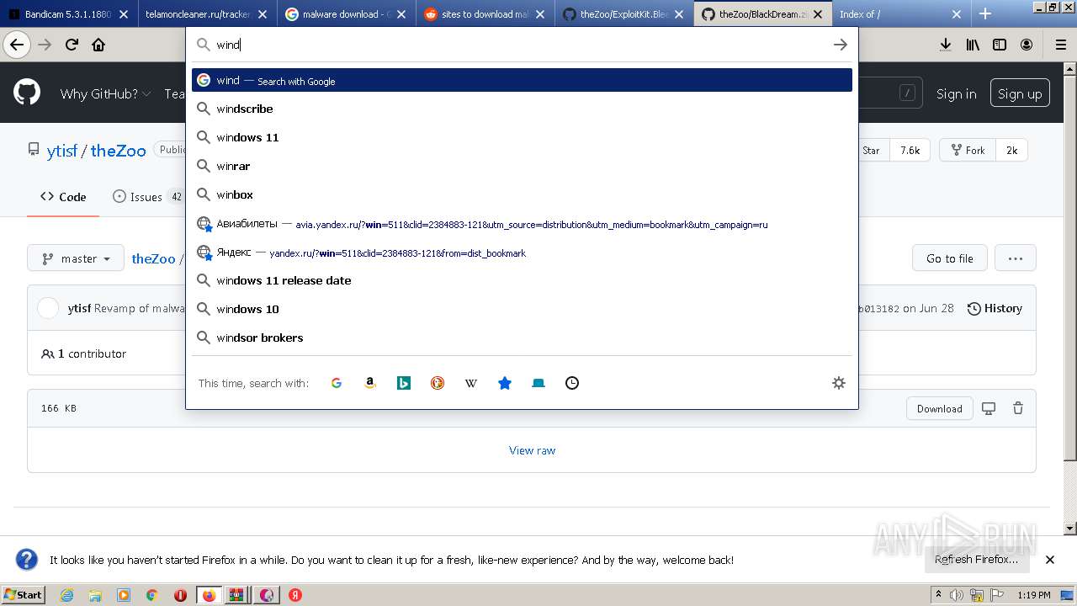Open the Яндекс yandex.ru bookmark suggestion
This screenshot has width=1077, height=606.
tap(522, 252)
